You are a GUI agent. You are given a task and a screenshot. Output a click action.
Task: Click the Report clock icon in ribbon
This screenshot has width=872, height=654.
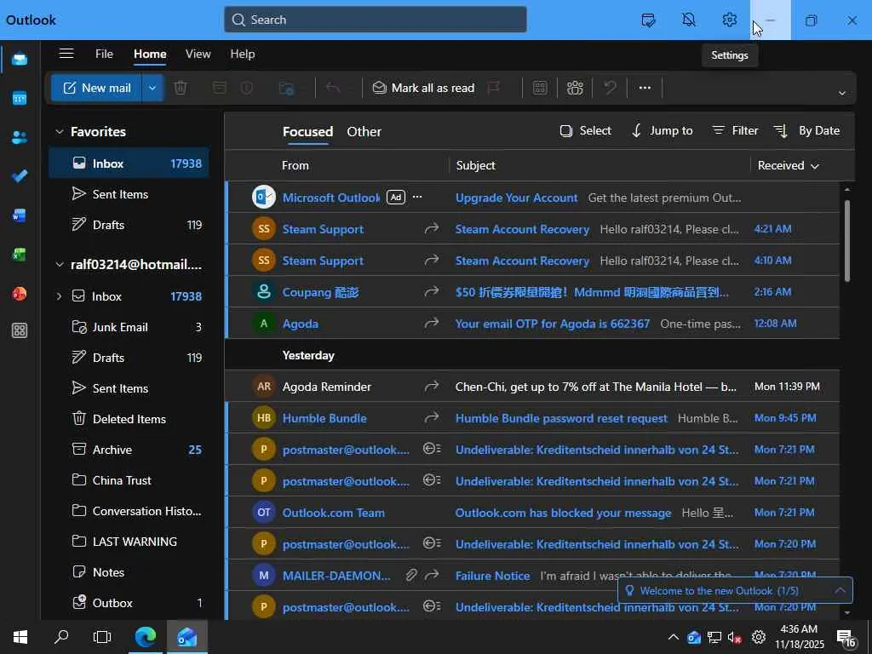(248, 88)
